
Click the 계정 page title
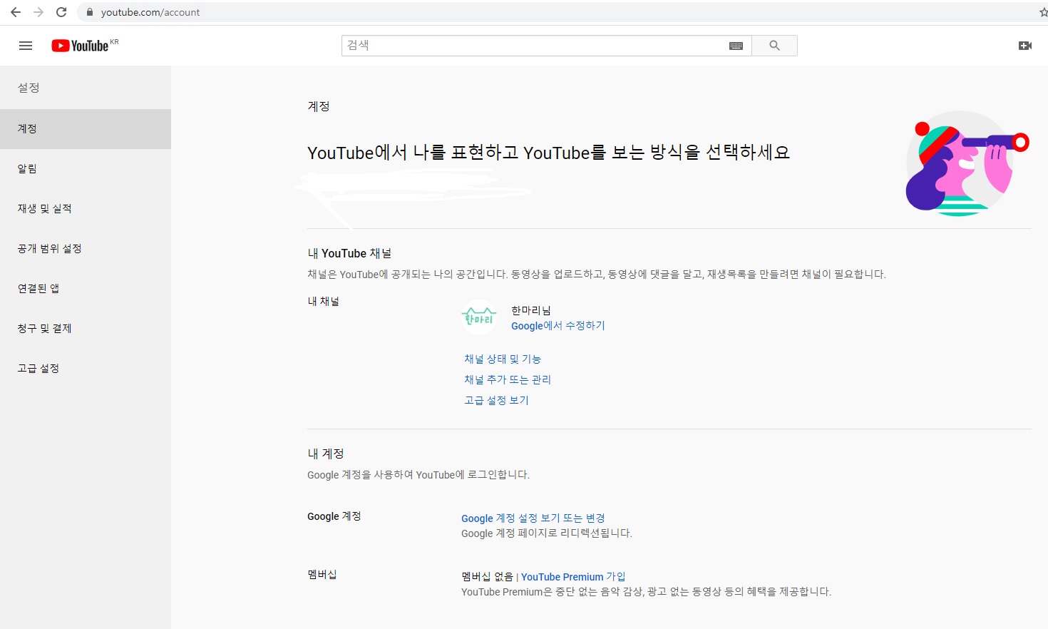click(319, 106)
